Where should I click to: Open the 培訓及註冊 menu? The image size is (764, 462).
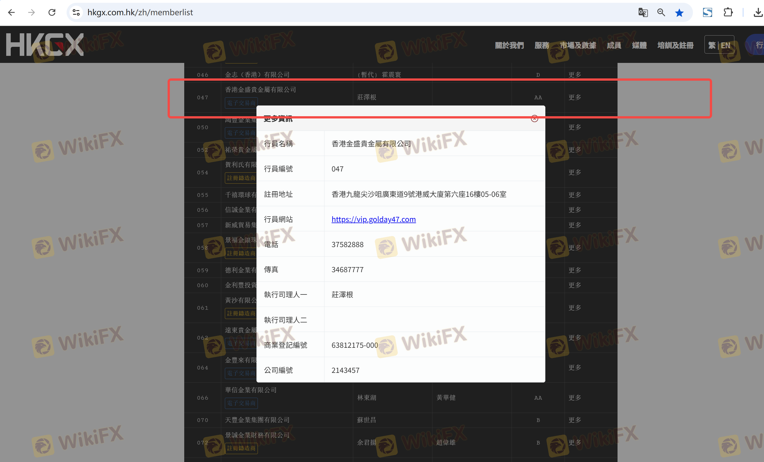675,46
